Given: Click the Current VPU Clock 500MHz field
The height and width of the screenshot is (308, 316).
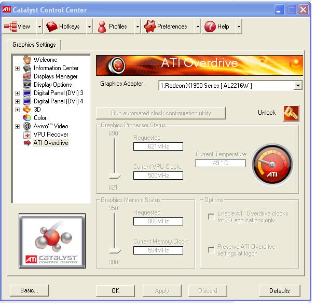Looking at the screenshot, I should point(158,175).
